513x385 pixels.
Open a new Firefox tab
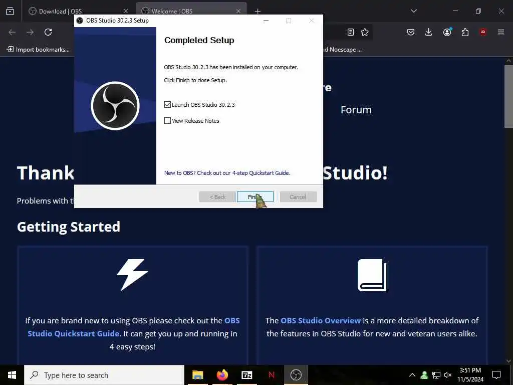pos(258,12)
